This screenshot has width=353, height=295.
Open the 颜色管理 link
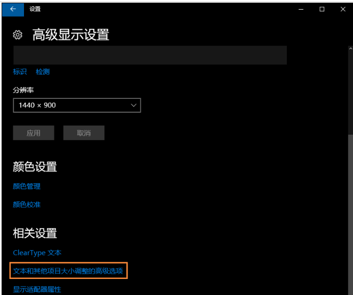click(x=27, y=187)
